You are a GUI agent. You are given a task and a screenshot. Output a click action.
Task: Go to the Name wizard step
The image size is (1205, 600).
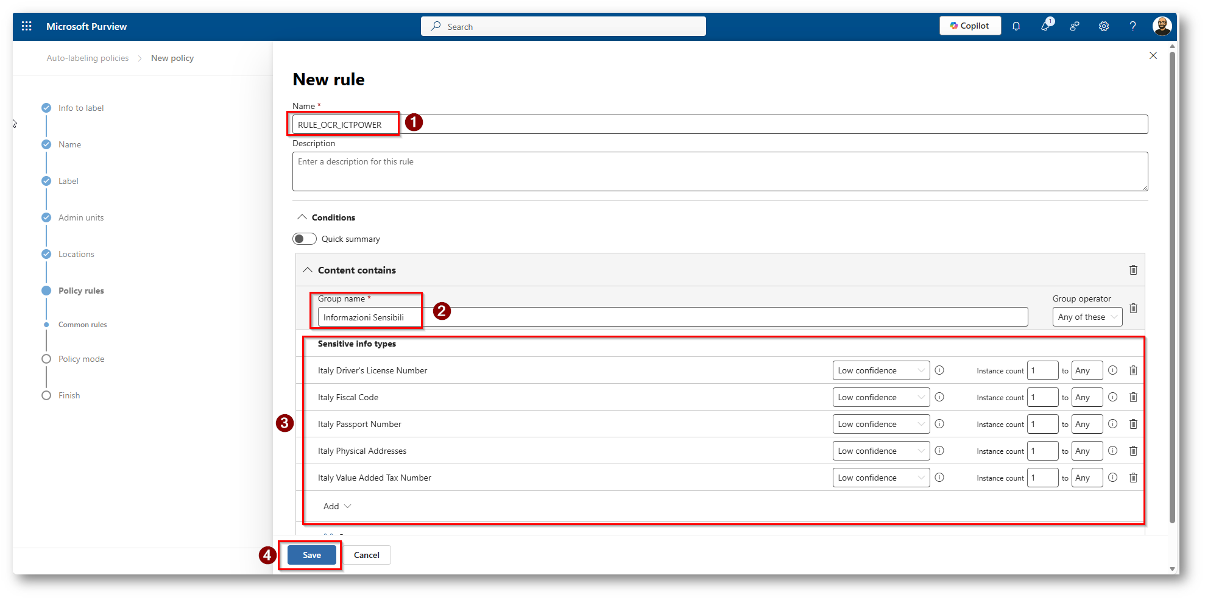point(69,144)
